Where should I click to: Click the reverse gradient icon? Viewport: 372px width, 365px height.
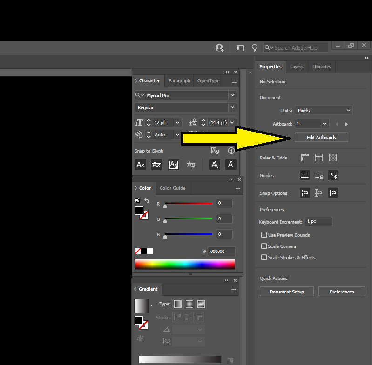tap(140, 338)
